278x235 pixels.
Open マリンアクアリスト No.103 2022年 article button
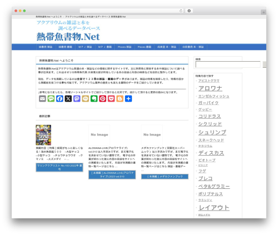tap(59, 167)
